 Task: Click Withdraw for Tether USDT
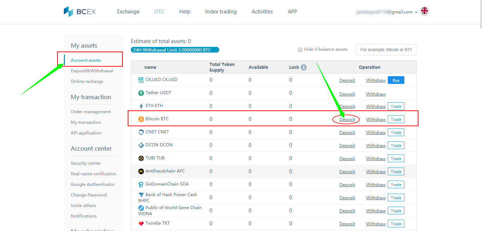pyautogui.click(x=376, y=94)
